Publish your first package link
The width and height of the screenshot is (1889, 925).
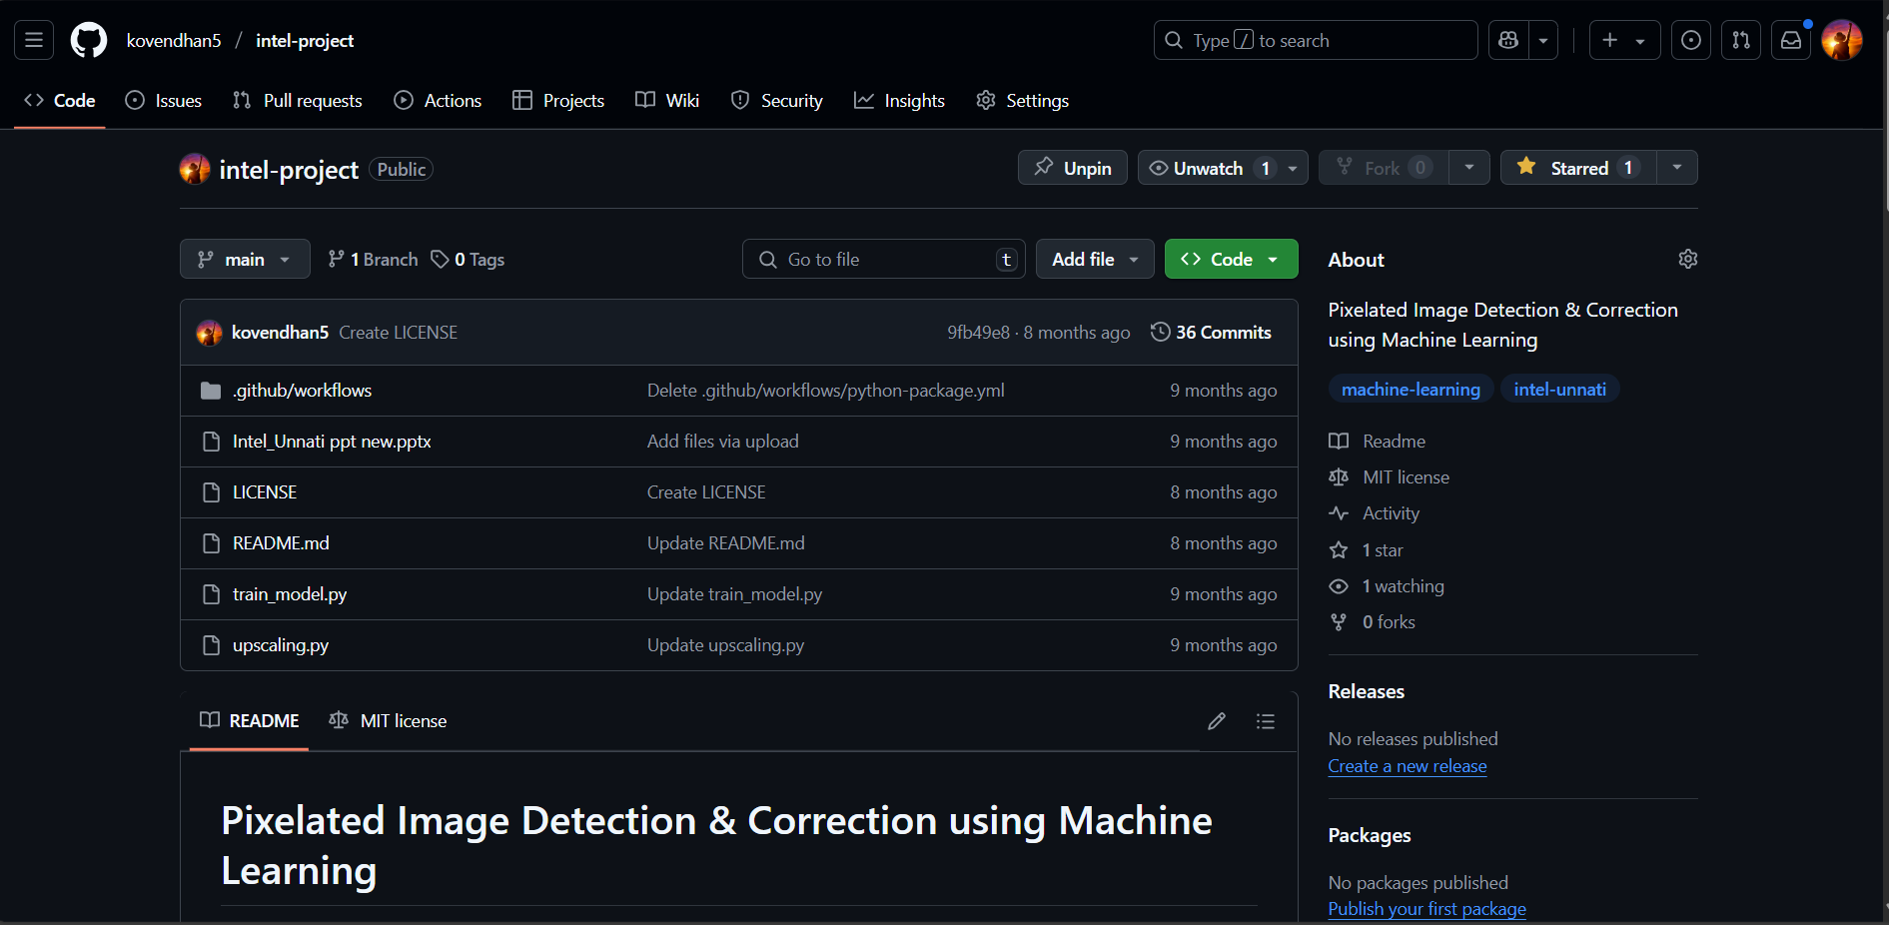(x=1426, y=909)
